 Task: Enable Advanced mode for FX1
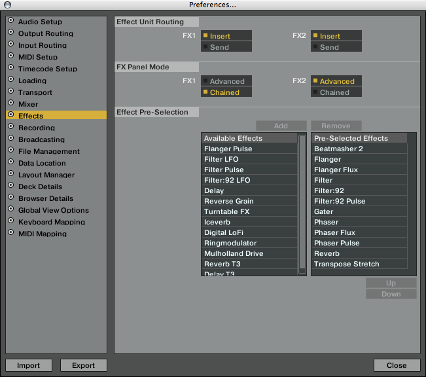[x=226, y=81]
